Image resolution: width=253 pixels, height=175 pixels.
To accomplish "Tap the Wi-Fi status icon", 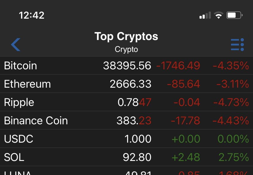I will pyautogui.click(x=218, y=15).
